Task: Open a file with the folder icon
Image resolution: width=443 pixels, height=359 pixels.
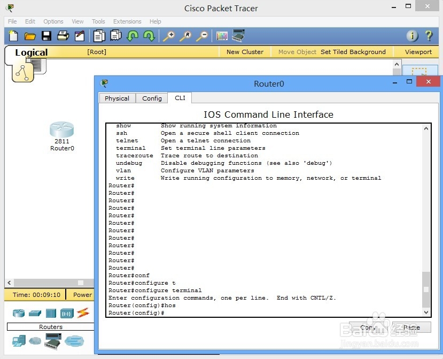Action: click(30, 36)
